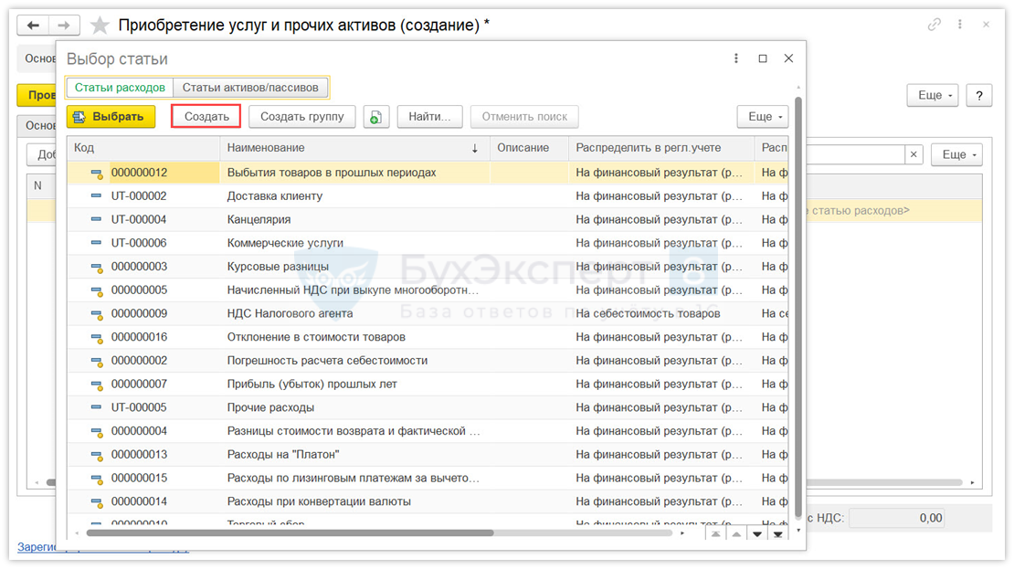The height and width of the screenshot is (569, 1014).
Task: Select the Расходы при конвертации валюты row
Action: point(428,501)
